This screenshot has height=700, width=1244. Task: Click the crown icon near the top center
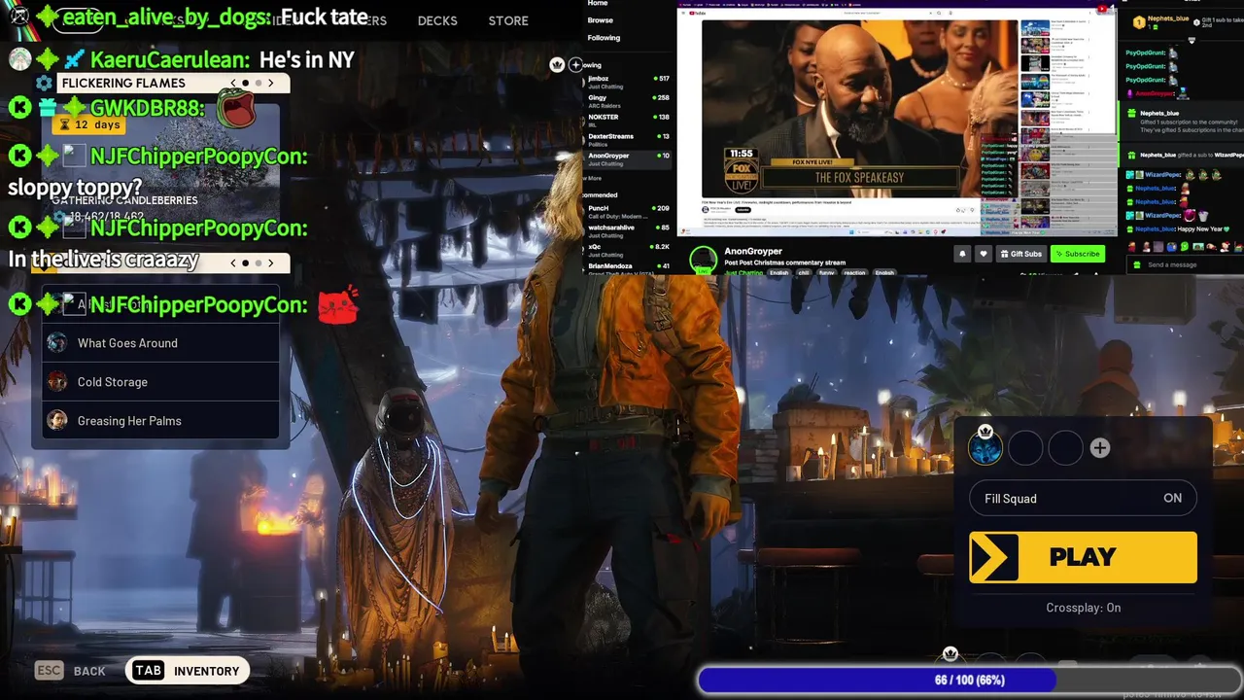557,65
